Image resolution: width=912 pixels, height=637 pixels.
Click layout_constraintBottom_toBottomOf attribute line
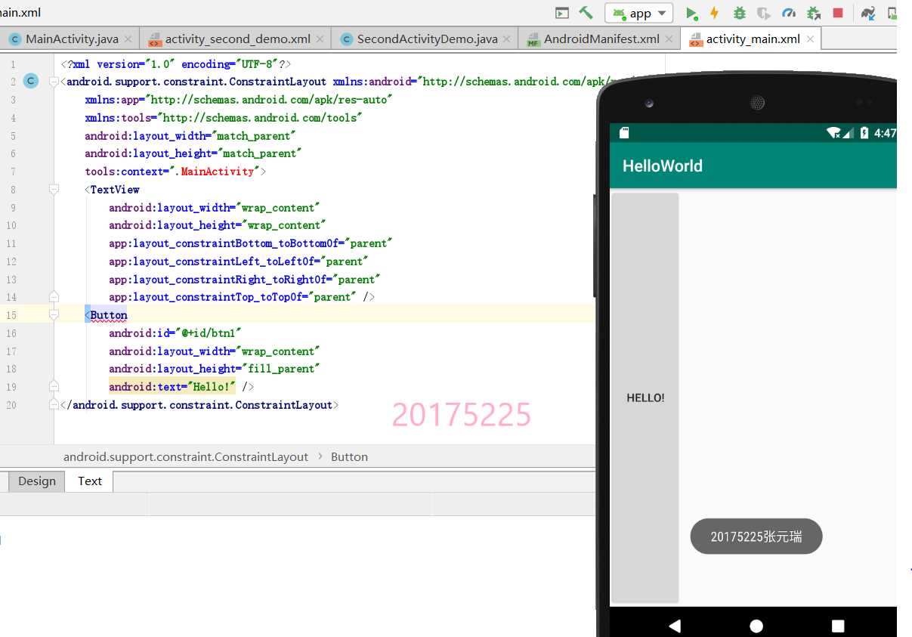pyautogui.click(x=251, y=243)
